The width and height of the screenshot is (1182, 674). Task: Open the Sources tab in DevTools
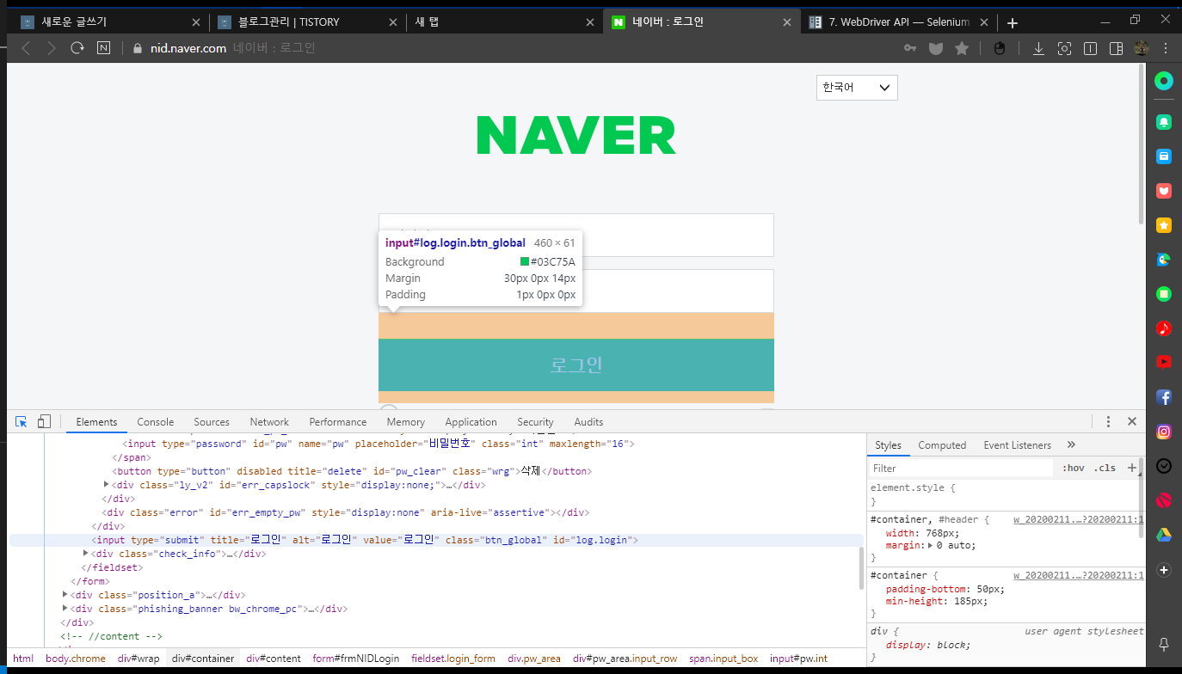pyautogui.click(x=212, y=422)
